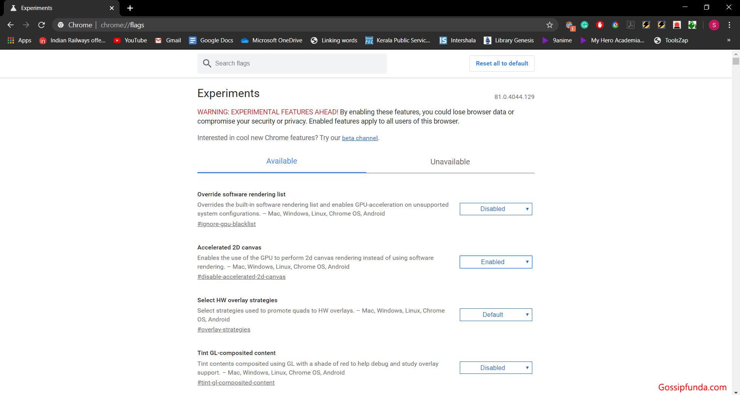Select the Available tab

(x=281, y=161)
